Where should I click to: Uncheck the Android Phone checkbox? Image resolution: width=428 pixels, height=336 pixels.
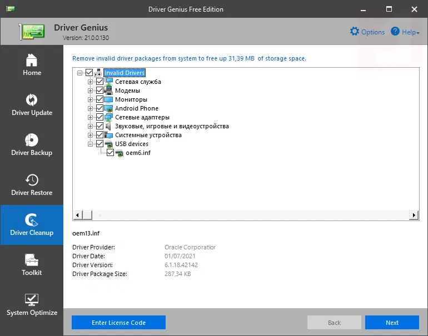coord(99,108)
